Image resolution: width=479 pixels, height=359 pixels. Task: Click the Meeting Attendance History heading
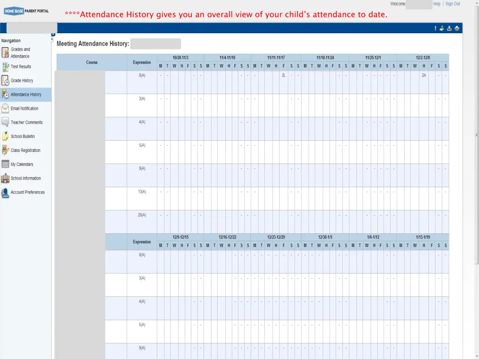93,43
